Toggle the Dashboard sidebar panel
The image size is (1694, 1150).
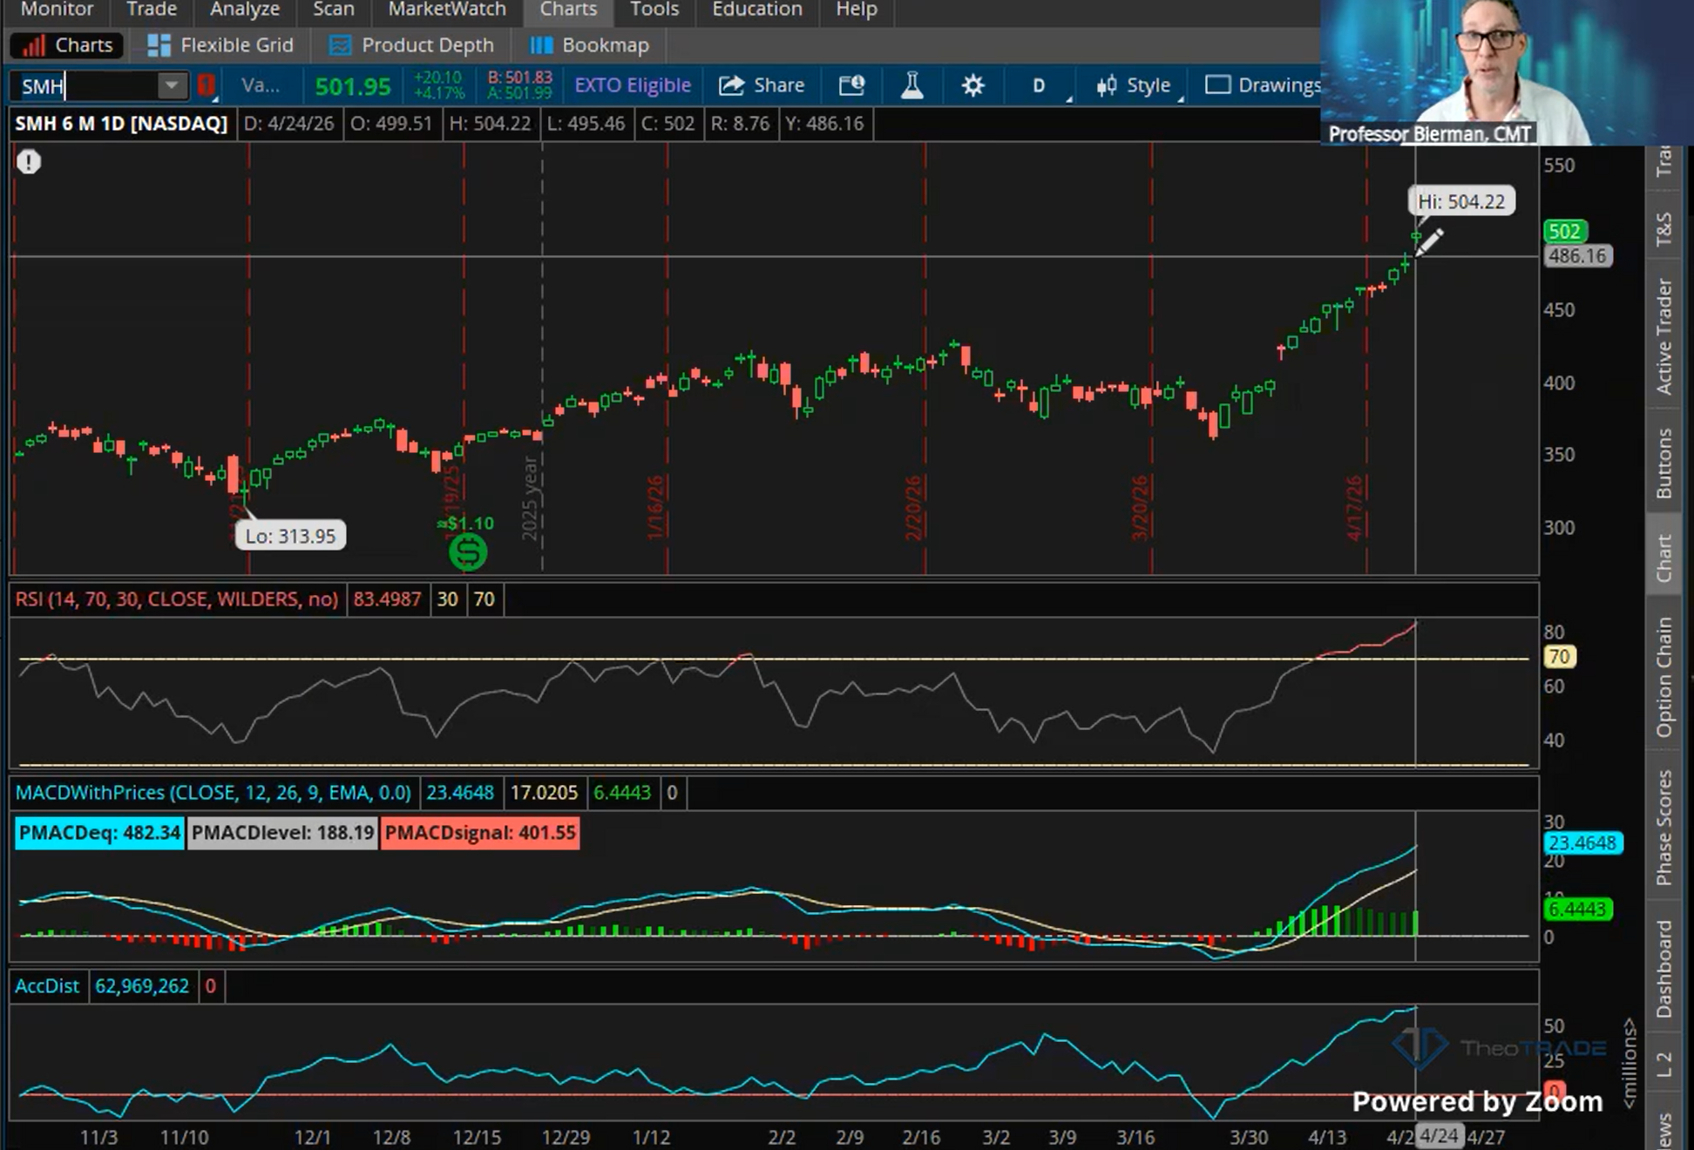[x=1664, y=969]
